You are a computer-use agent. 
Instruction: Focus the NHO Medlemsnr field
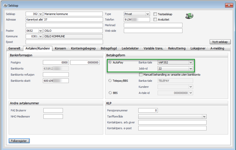point(53,116)
